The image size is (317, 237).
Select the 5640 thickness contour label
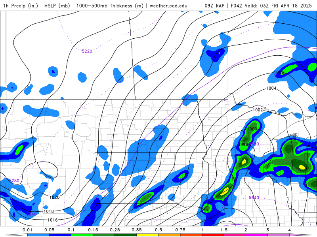point(254,198)
